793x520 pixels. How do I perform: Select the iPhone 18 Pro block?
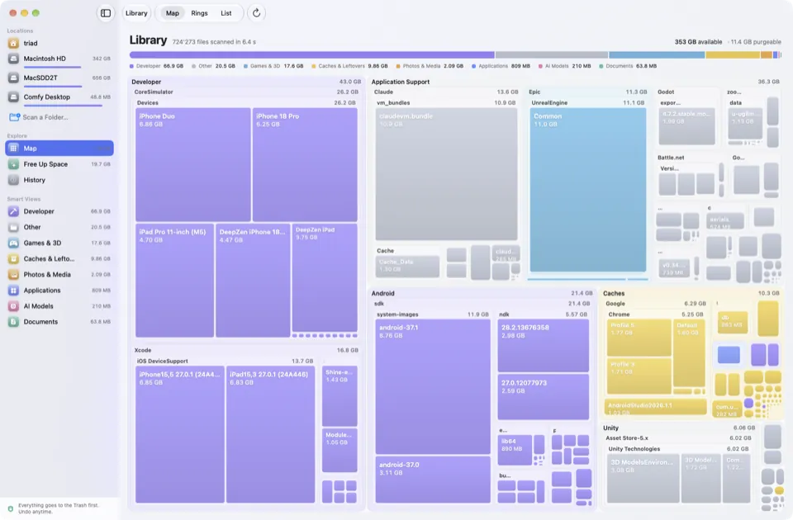(305, 164)
